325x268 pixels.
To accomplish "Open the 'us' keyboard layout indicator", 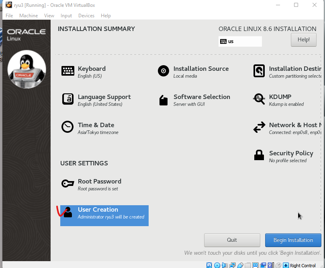I will 240,41.
